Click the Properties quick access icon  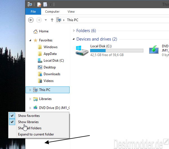coord(39,5)
